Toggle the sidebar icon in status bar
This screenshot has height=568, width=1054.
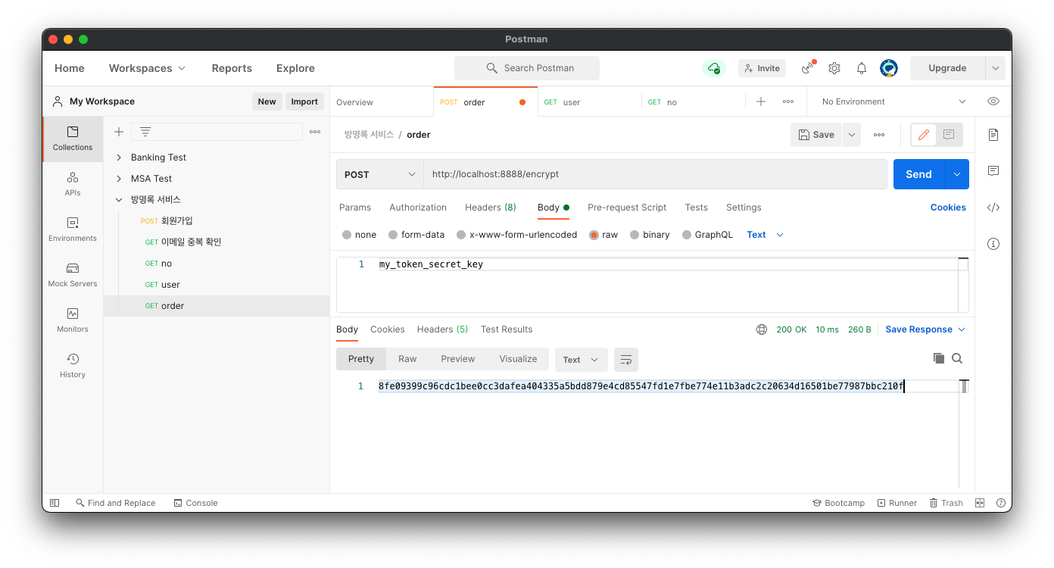pyautogui.click(x=55, y=503)
